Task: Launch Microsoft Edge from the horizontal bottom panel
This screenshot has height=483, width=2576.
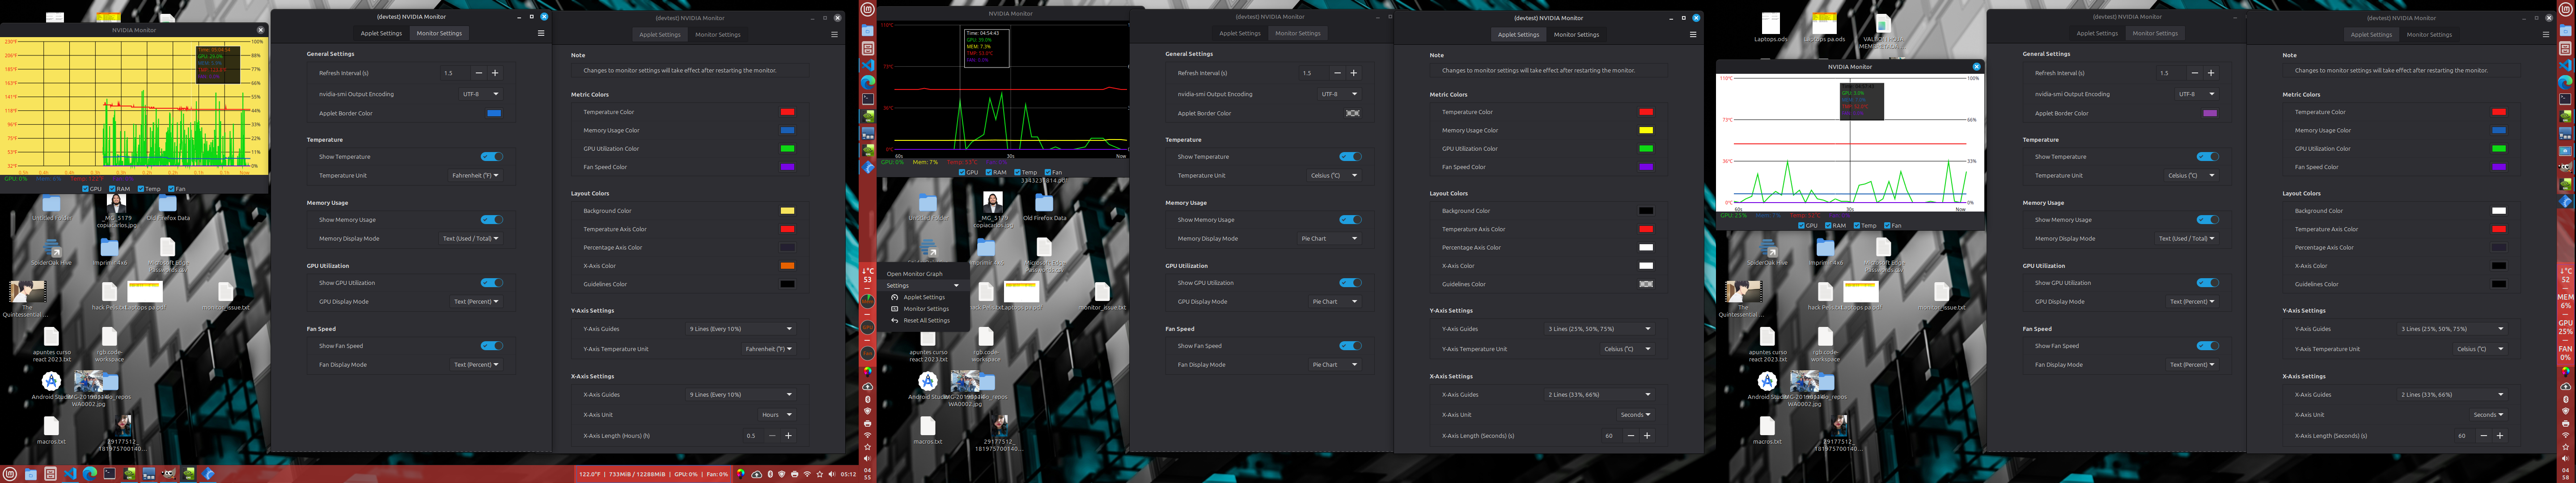Action: point(90,474)
